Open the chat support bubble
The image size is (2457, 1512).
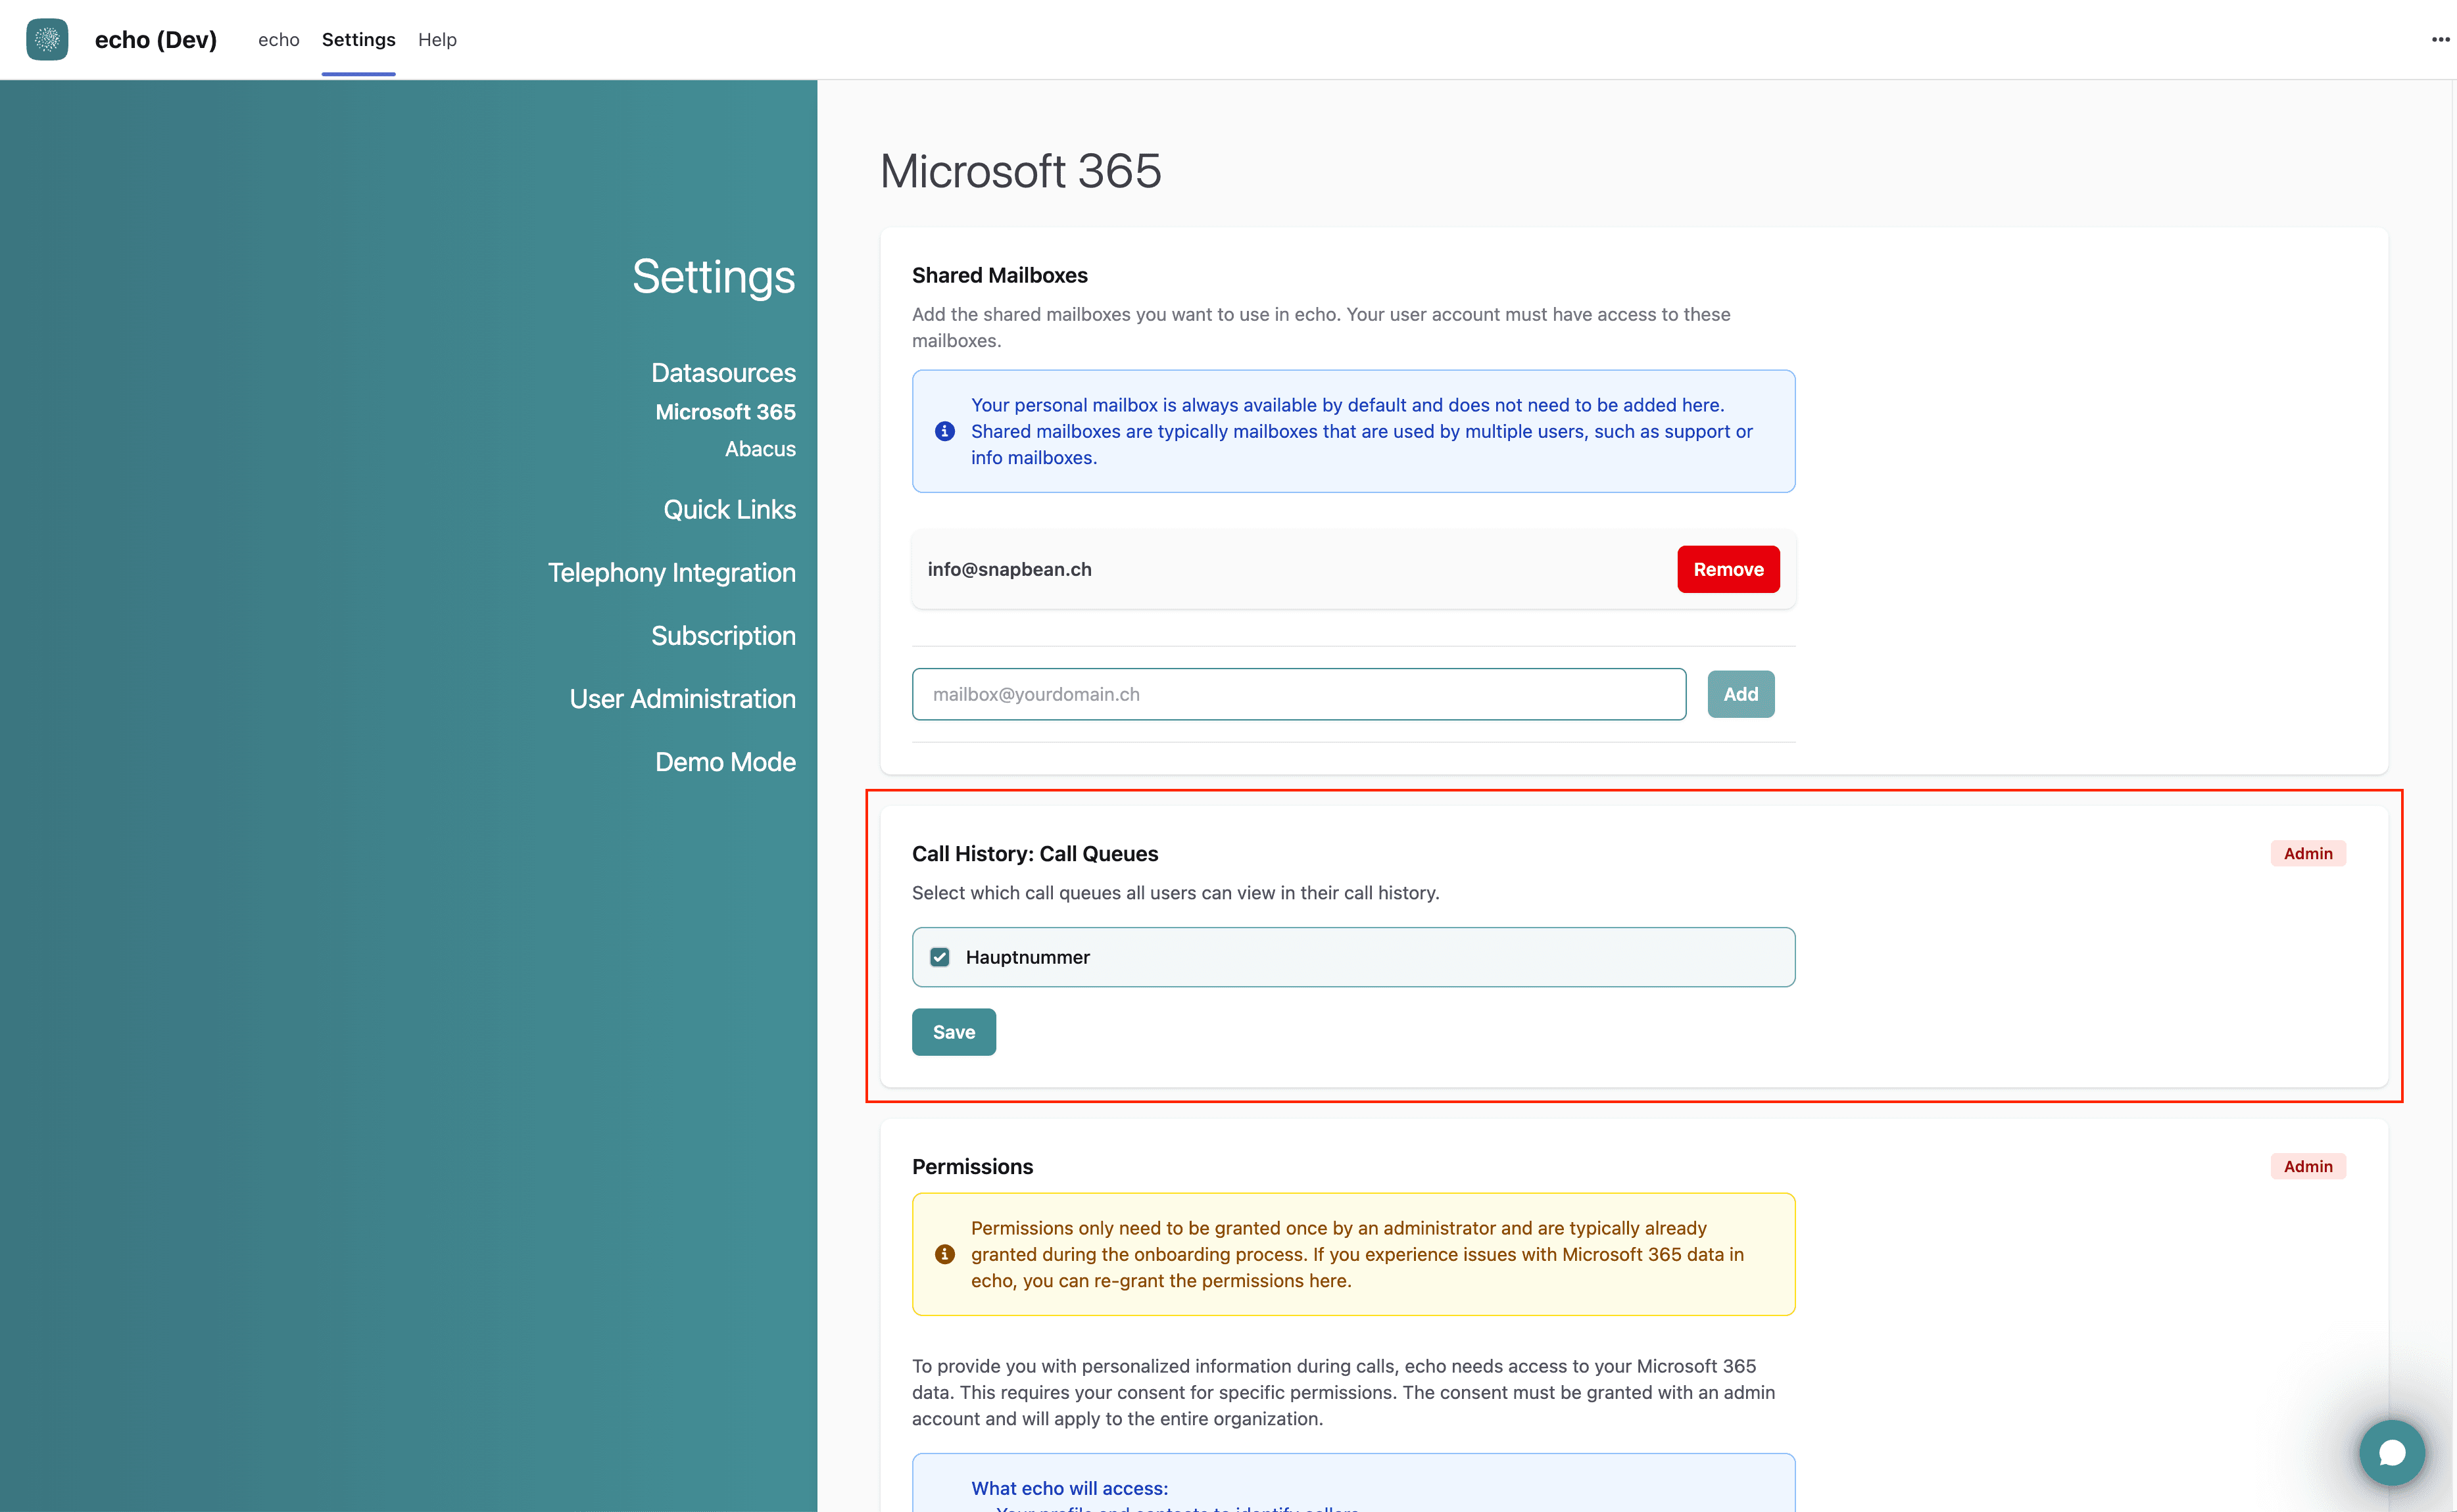pos(2392,1452)
